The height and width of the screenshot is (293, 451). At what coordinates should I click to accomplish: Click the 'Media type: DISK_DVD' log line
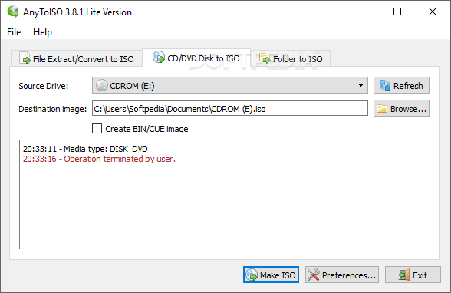[85, 149]
